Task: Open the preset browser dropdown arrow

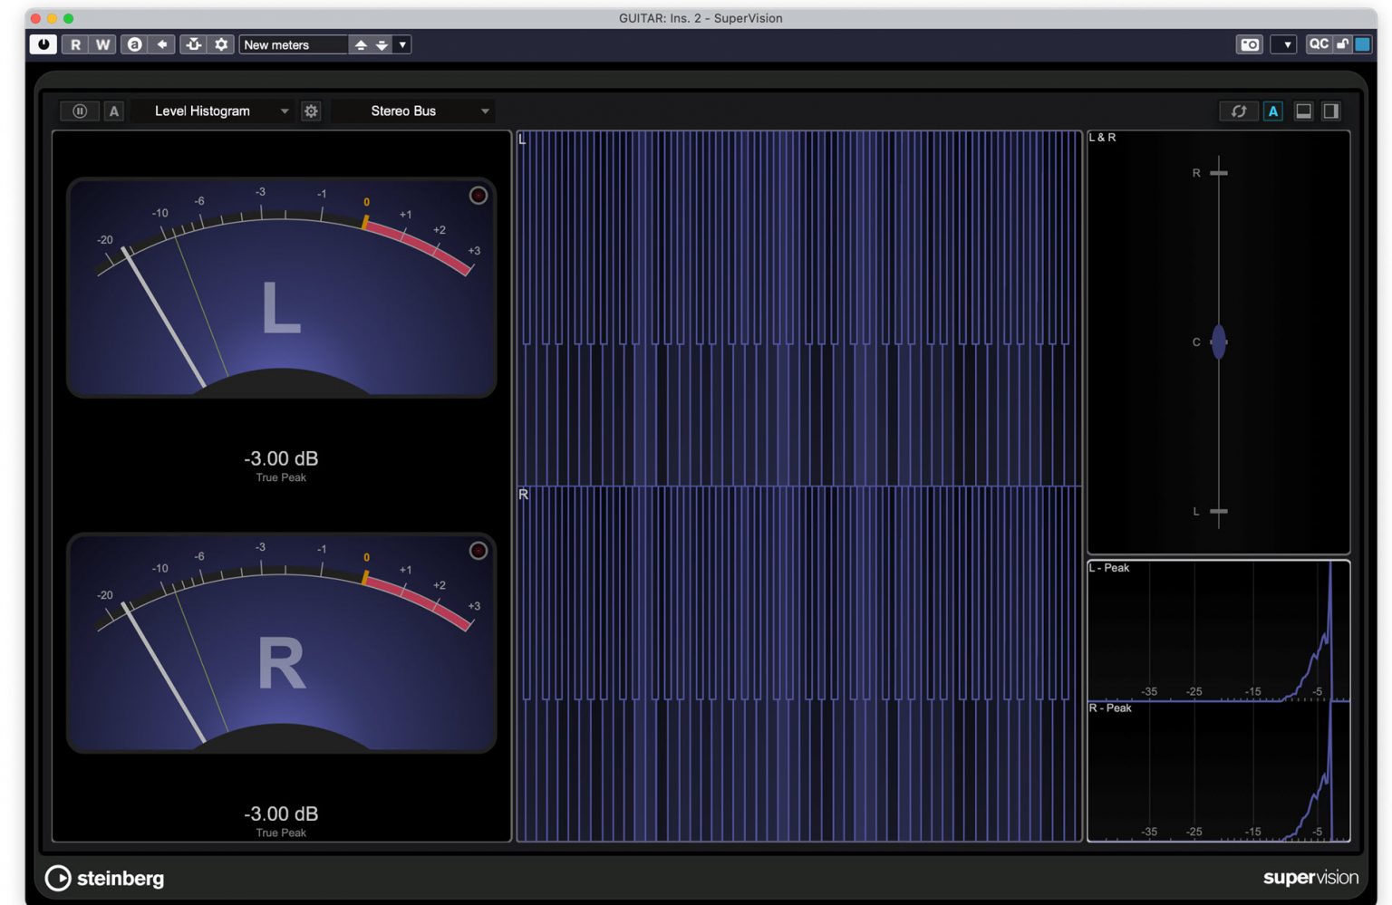Action: [402, 44]
